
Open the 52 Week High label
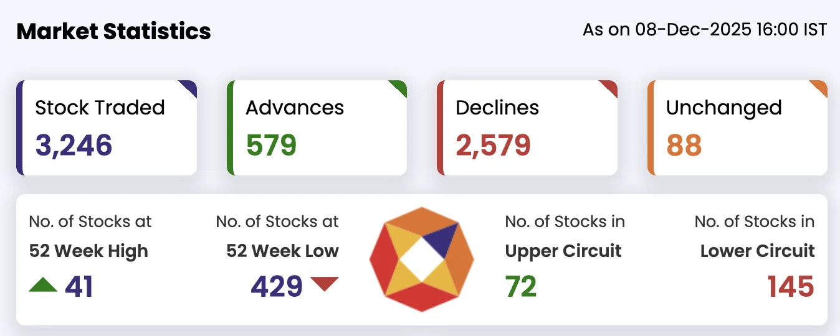point(88,251)
